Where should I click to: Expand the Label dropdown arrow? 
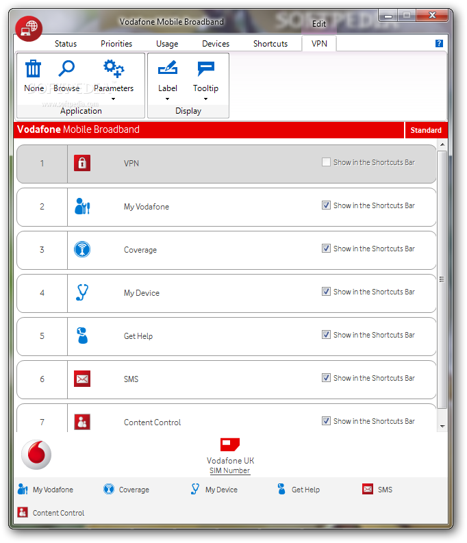coord(168,99)
